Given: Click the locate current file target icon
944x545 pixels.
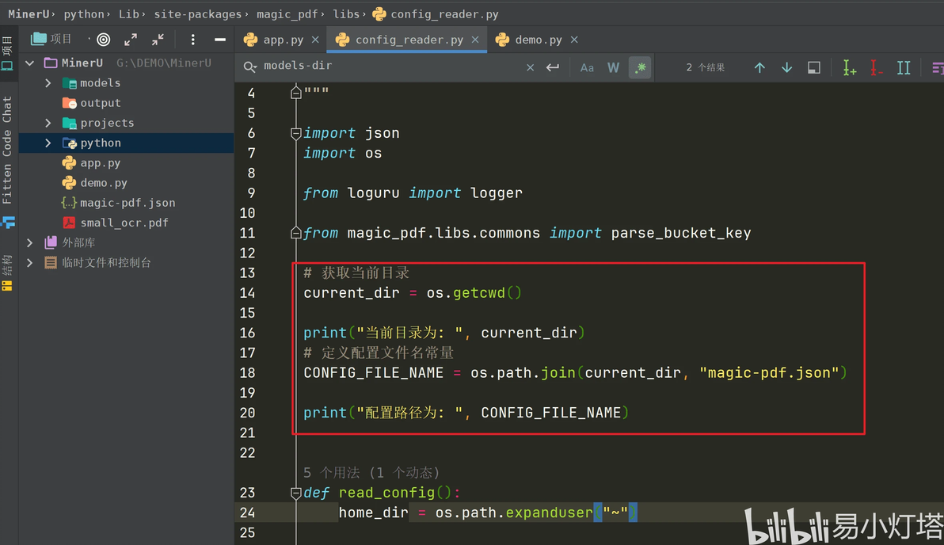Looking at the screenshot, I should click(x=104, y=39).
